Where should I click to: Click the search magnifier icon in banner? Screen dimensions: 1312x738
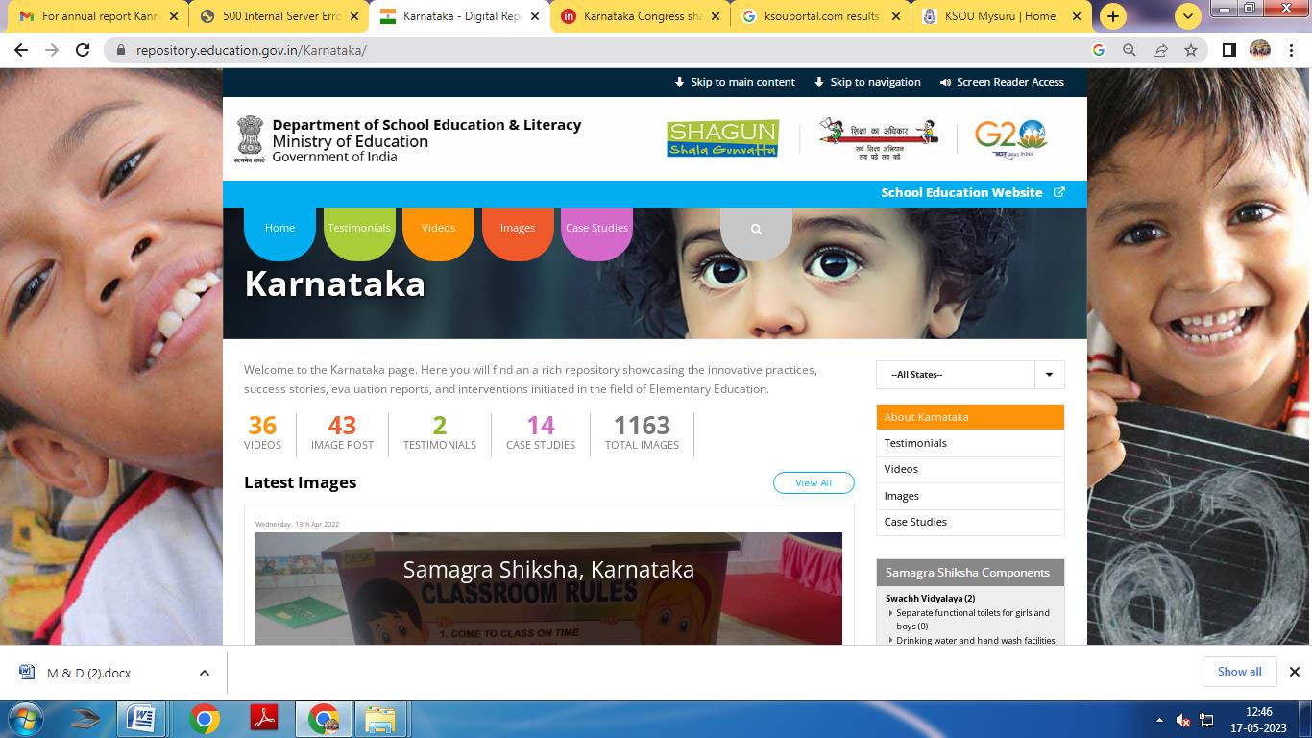(756, 229)
